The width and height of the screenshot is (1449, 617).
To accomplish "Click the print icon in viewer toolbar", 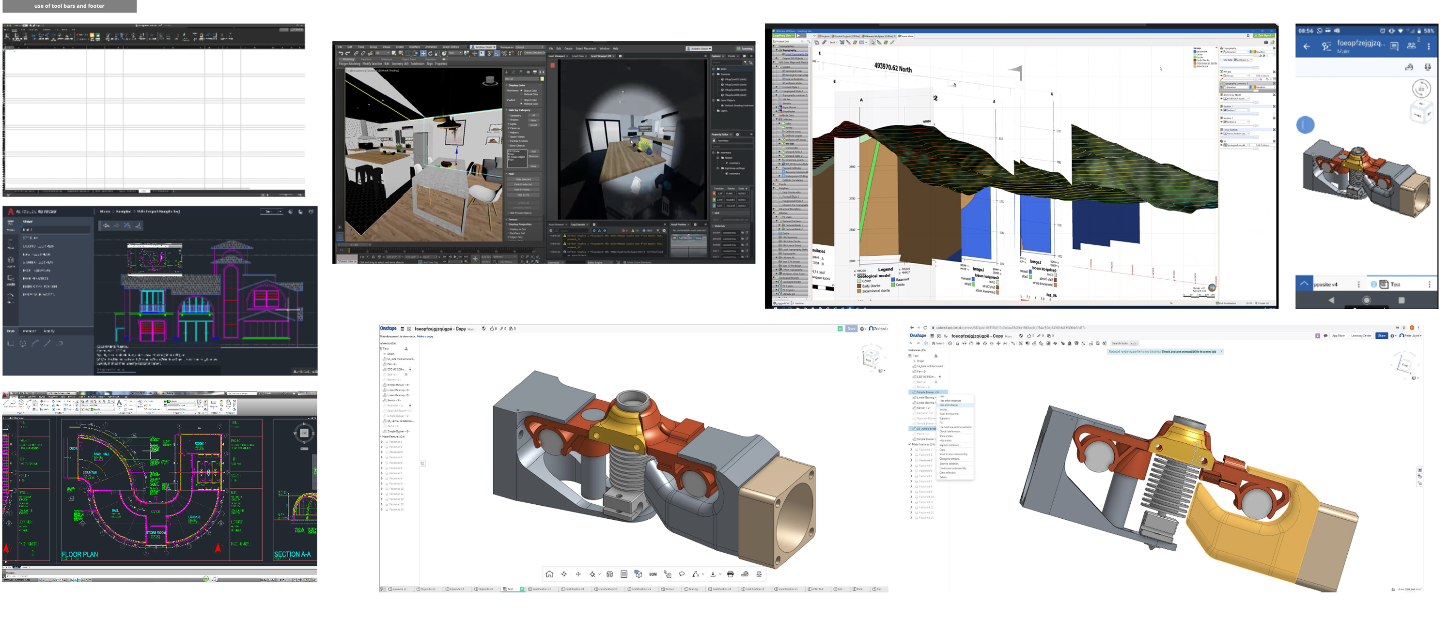I will point(731,574).
